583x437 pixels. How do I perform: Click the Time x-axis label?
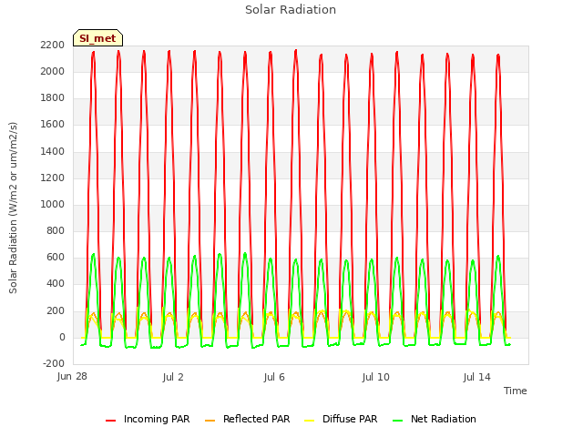[515, 391]
